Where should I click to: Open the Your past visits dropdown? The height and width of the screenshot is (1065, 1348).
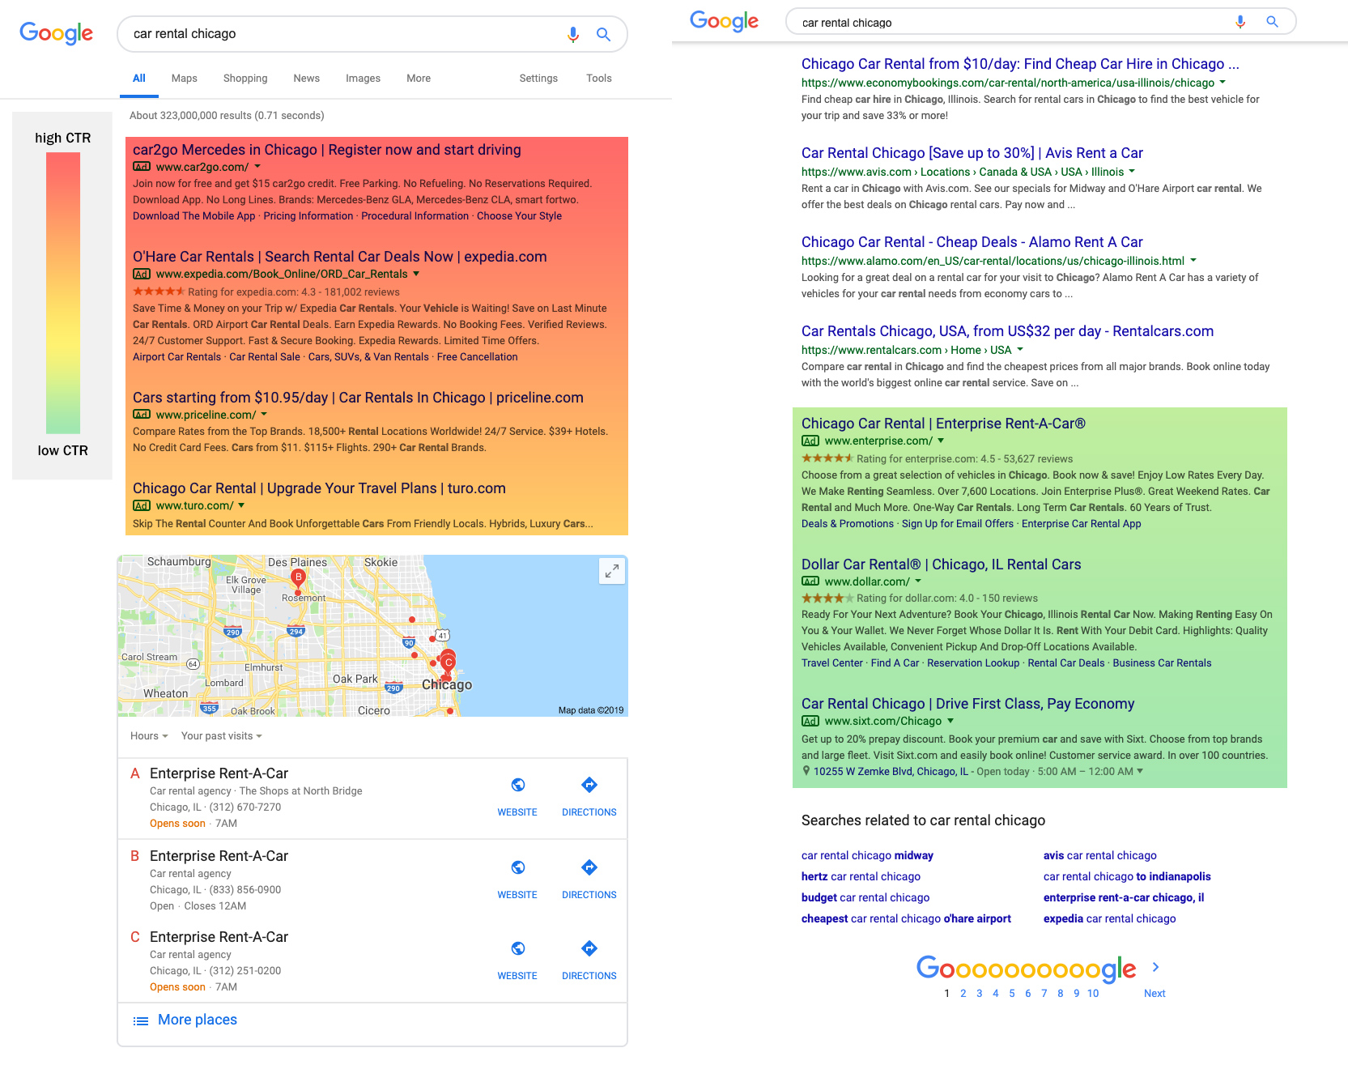click(222, 736)
